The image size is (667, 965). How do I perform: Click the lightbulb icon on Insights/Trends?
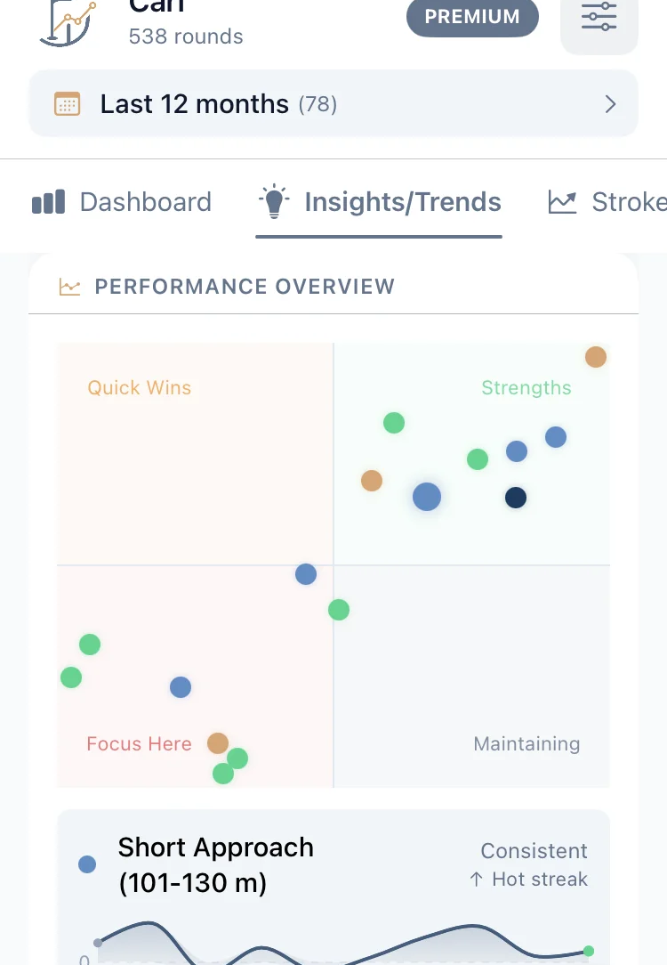click(x=274, y=200)
